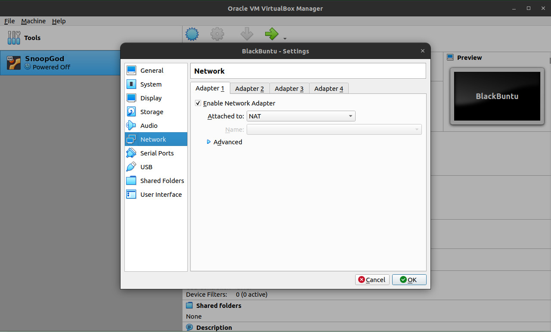Toggle the Enable Network Adapter checkbox
This screenshot has width=551, height=332.
(198, 103)
